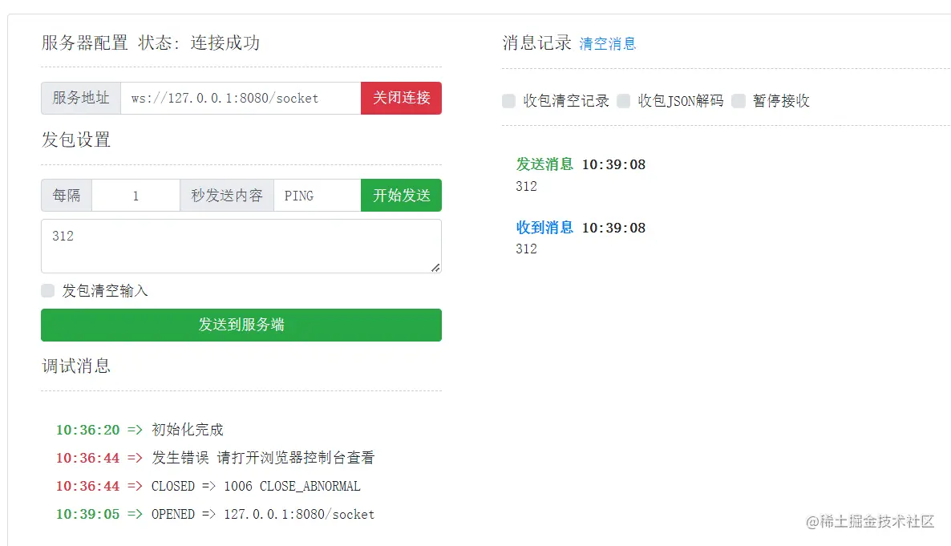Click the 每隔 label addon
This screenshot has width=951, height=546.
67,196
